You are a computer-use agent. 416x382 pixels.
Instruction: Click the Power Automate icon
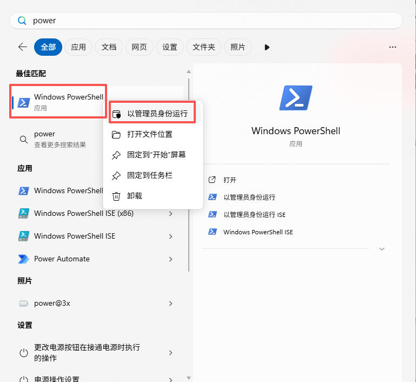(24, 259)
